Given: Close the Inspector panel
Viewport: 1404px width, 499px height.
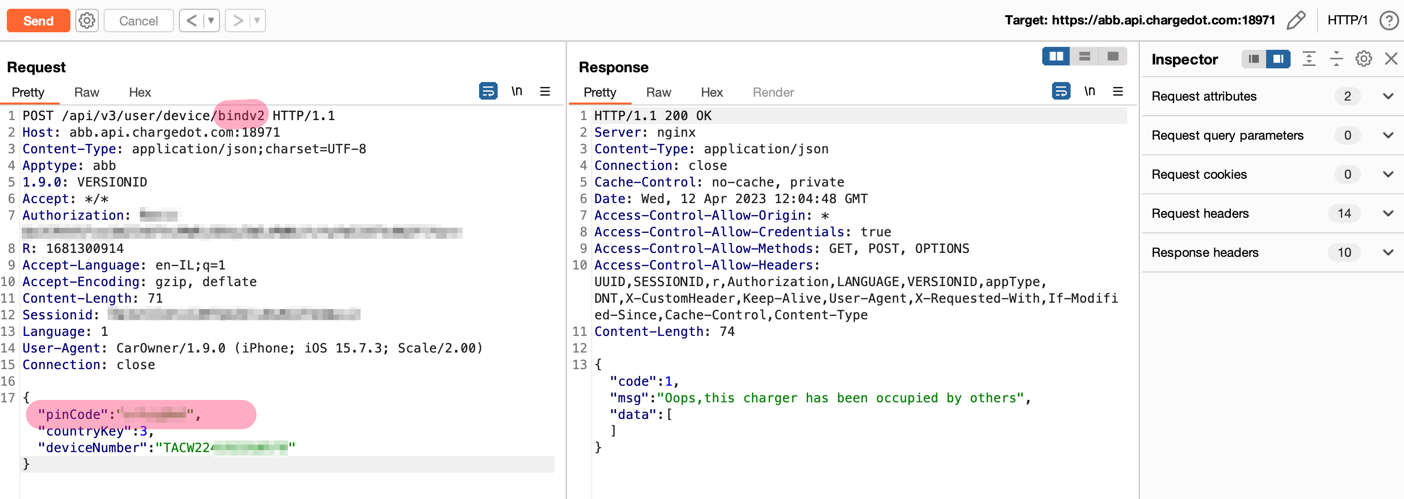Looking at the screenshot, I should click(x=1391, y=59).
